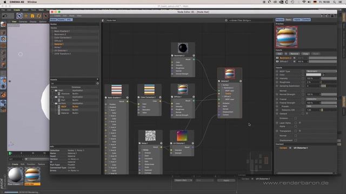Collapse the Math folder in Assets
This screenshot has height=194, width=346.
coord(53,91)
